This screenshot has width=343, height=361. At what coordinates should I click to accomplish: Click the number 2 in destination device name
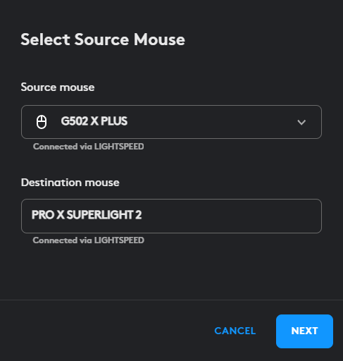[x=139, y=215]
